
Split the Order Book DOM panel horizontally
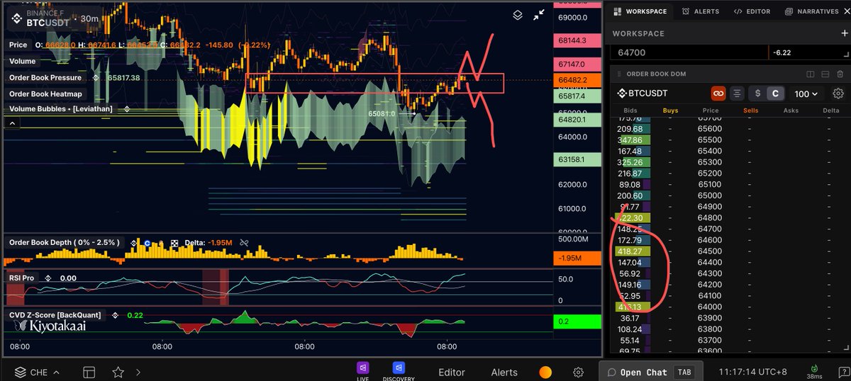click(x=825, y=74)
